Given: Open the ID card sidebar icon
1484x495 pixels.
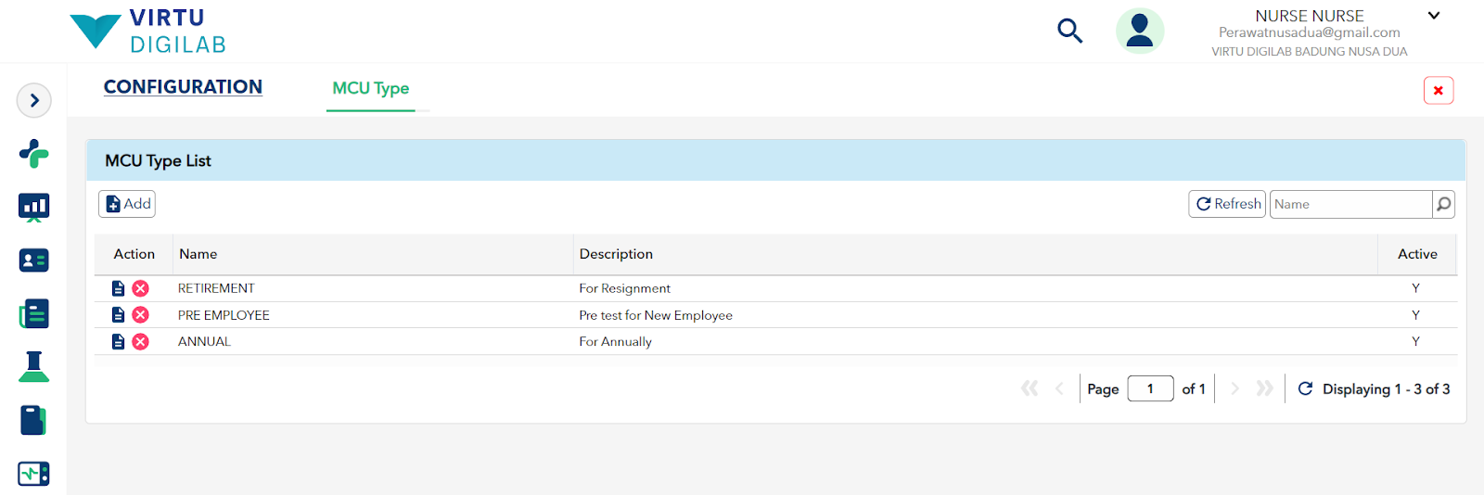Looking at the screenshot, I should click(x=34, y=260).
